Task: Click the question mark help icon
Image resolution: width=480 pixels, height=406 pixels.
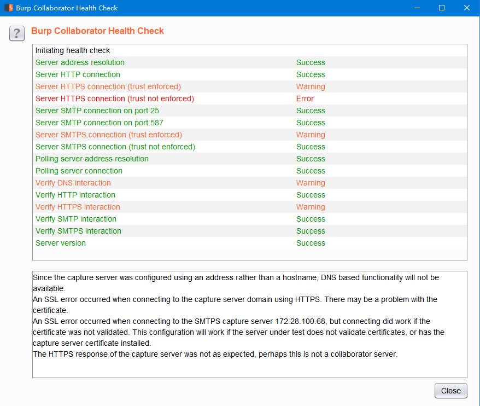Action: click(x=17, y=33)
